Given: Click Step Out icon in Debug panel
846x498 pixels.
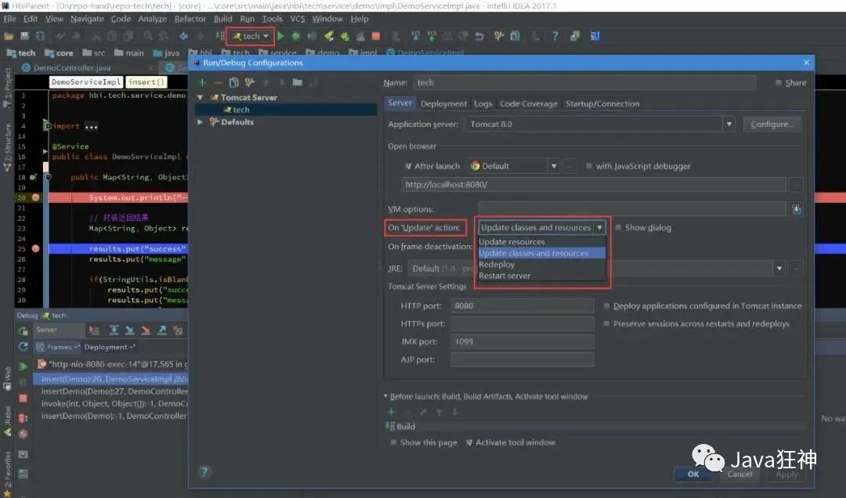Looking at the screenshot, I should [x=162, y=330].
